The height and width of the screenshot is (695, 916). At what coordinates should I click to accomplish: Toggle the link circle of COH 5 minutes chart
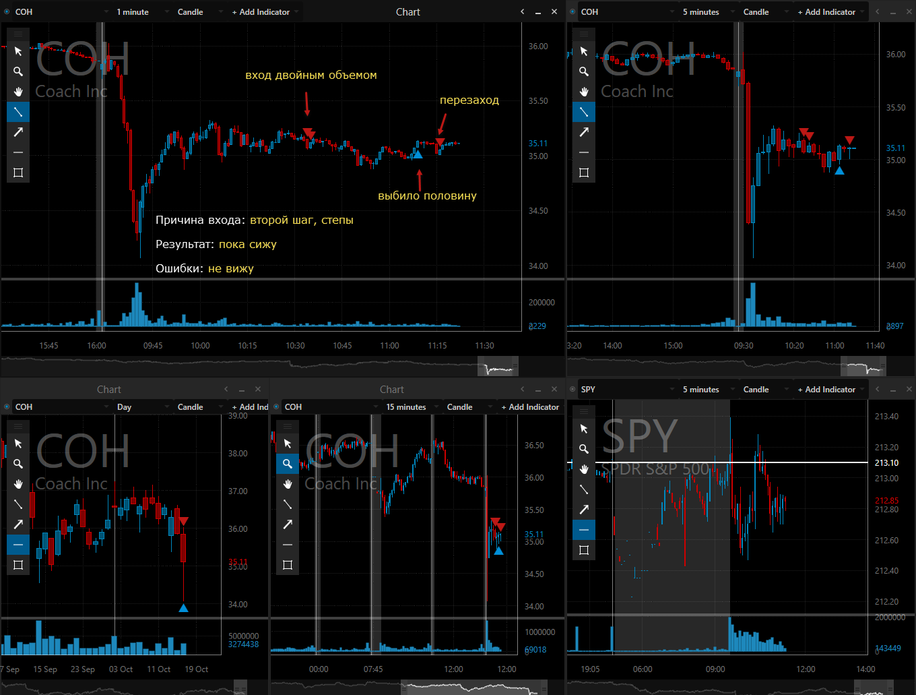click(572, 12)
